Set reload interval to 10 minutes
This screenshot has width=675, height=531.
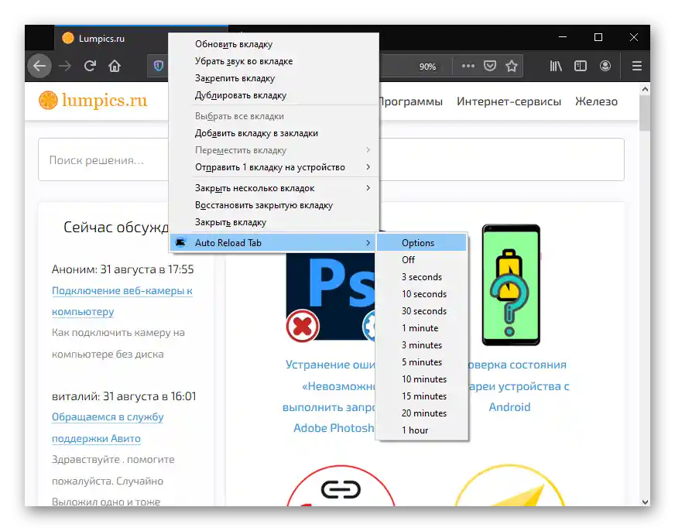(x=422, y=379)
